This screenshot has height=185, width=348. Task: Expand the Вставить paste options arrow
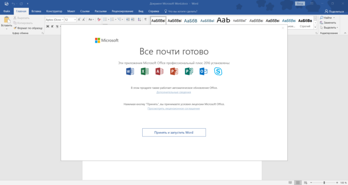pos(7,29)
